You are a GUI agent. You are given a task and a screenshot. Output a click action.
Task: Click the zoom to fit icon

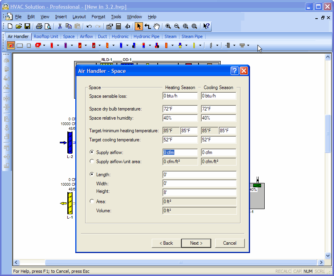click(x=185, y=26)
